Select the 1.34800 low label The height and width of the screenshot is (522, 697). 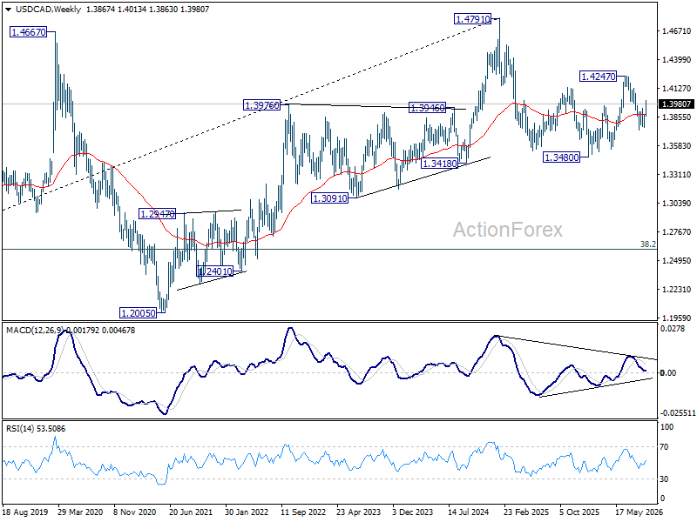point(561,157)
